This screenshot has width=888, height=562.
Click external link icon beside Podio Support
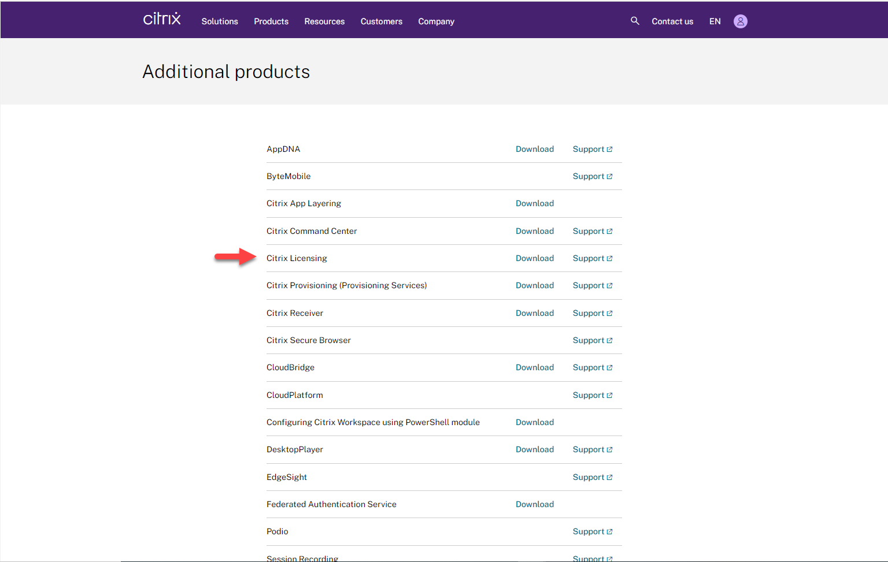(609, 532)
